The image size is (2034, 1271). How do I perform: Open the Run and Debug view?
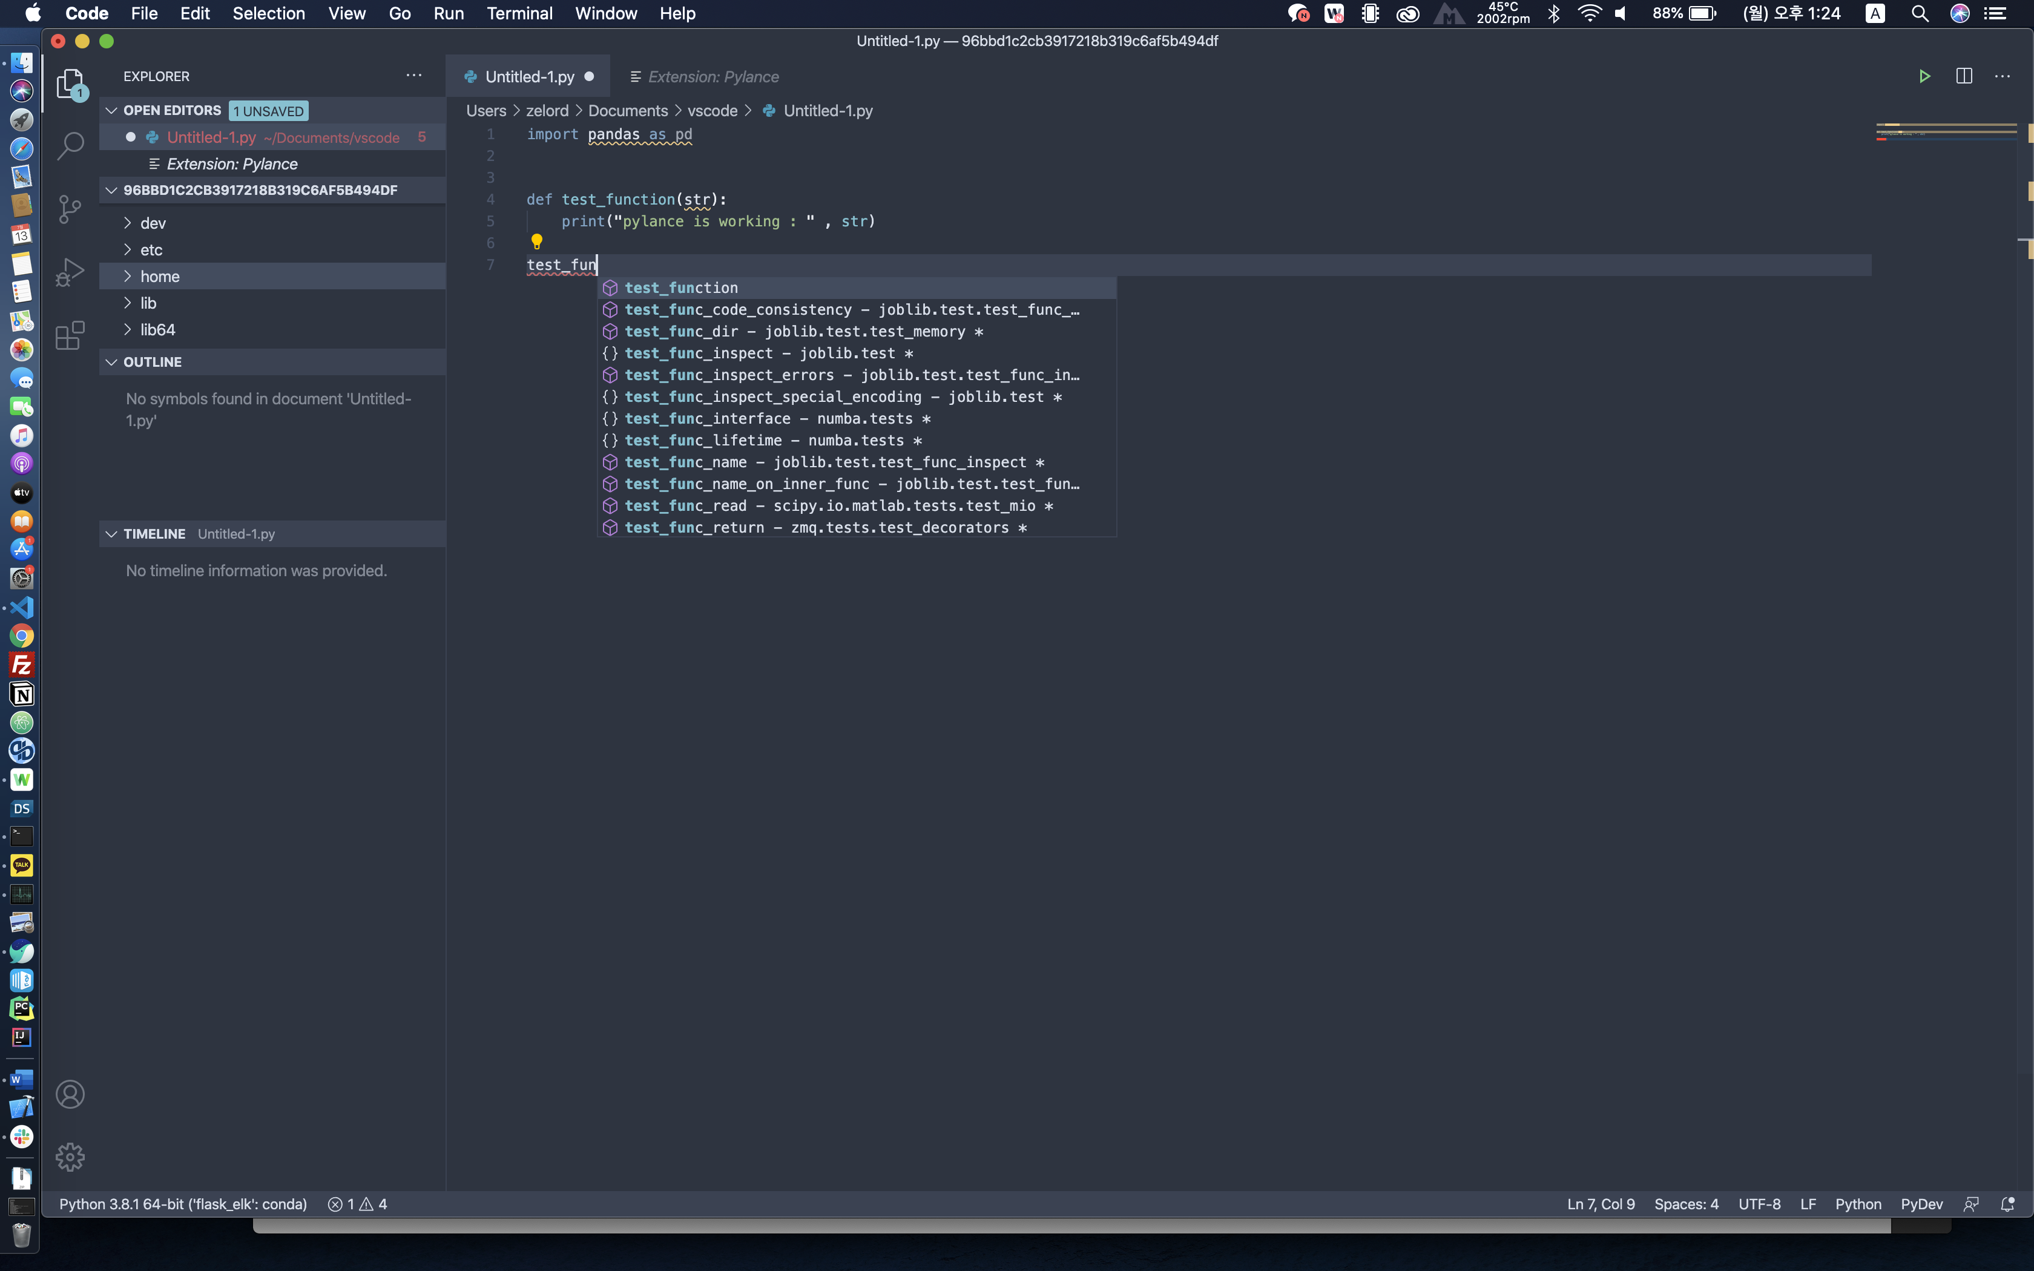pyautogui.click(x=71, y=272)
